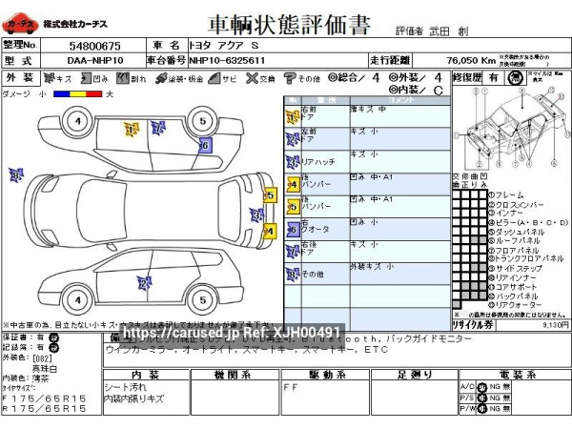Click the exterior color 真珠白
Viewport: 572px width, 429px height.
[45, 368]
